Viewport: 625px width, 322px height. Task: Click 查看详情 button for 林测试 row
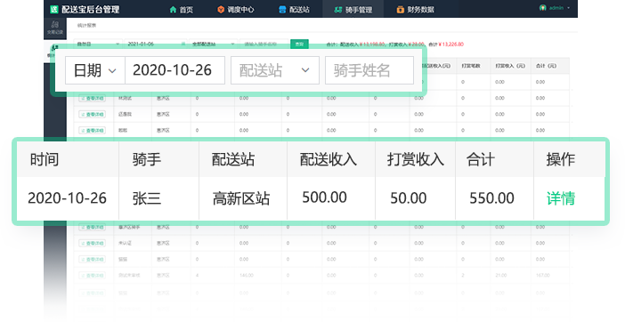[92, 98]
